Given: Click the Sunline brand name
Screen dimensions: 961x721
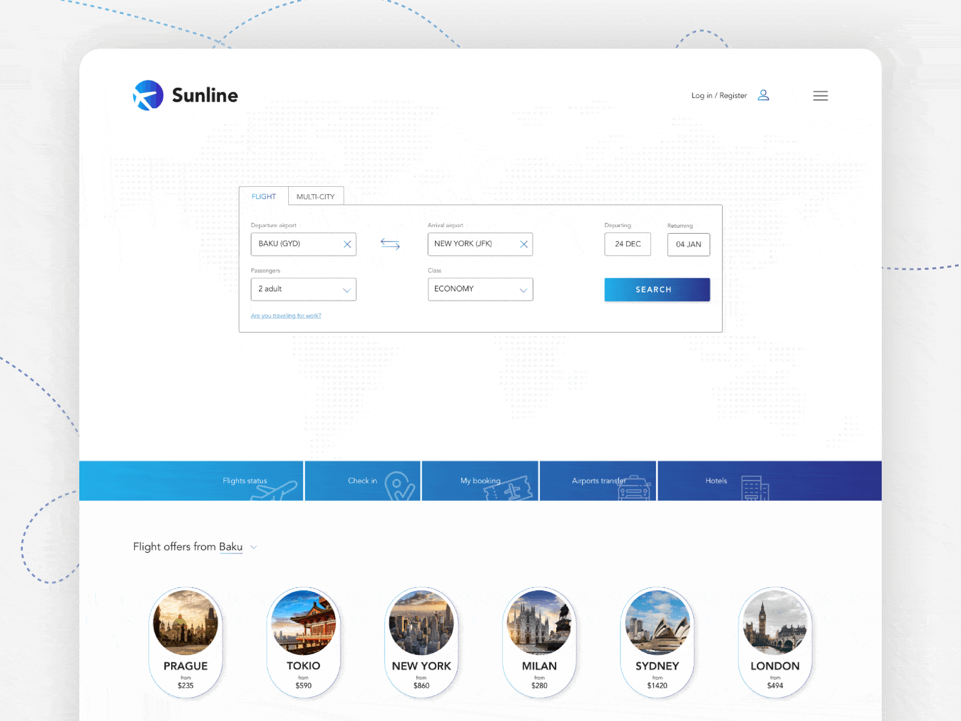Looking at the screenshot, I should pyautogui.click(x=205, y=95).
